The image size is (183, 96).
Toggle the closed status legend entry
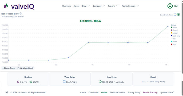pyautogui.click(x=174, y=30)
